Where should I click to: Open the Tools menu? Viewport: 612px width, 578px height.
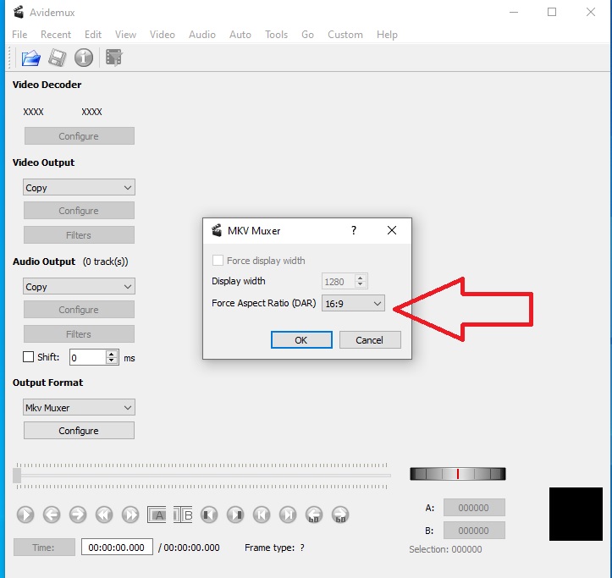point(276,35)
